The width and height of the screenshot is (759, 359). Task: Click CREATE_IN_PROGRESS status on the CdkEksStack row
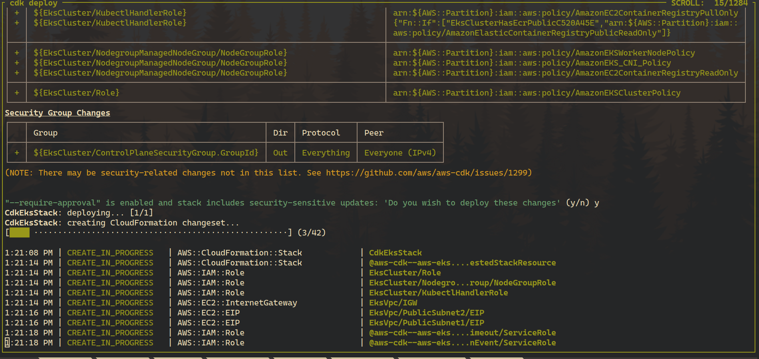pyautogui.click(x=110, y=253)
